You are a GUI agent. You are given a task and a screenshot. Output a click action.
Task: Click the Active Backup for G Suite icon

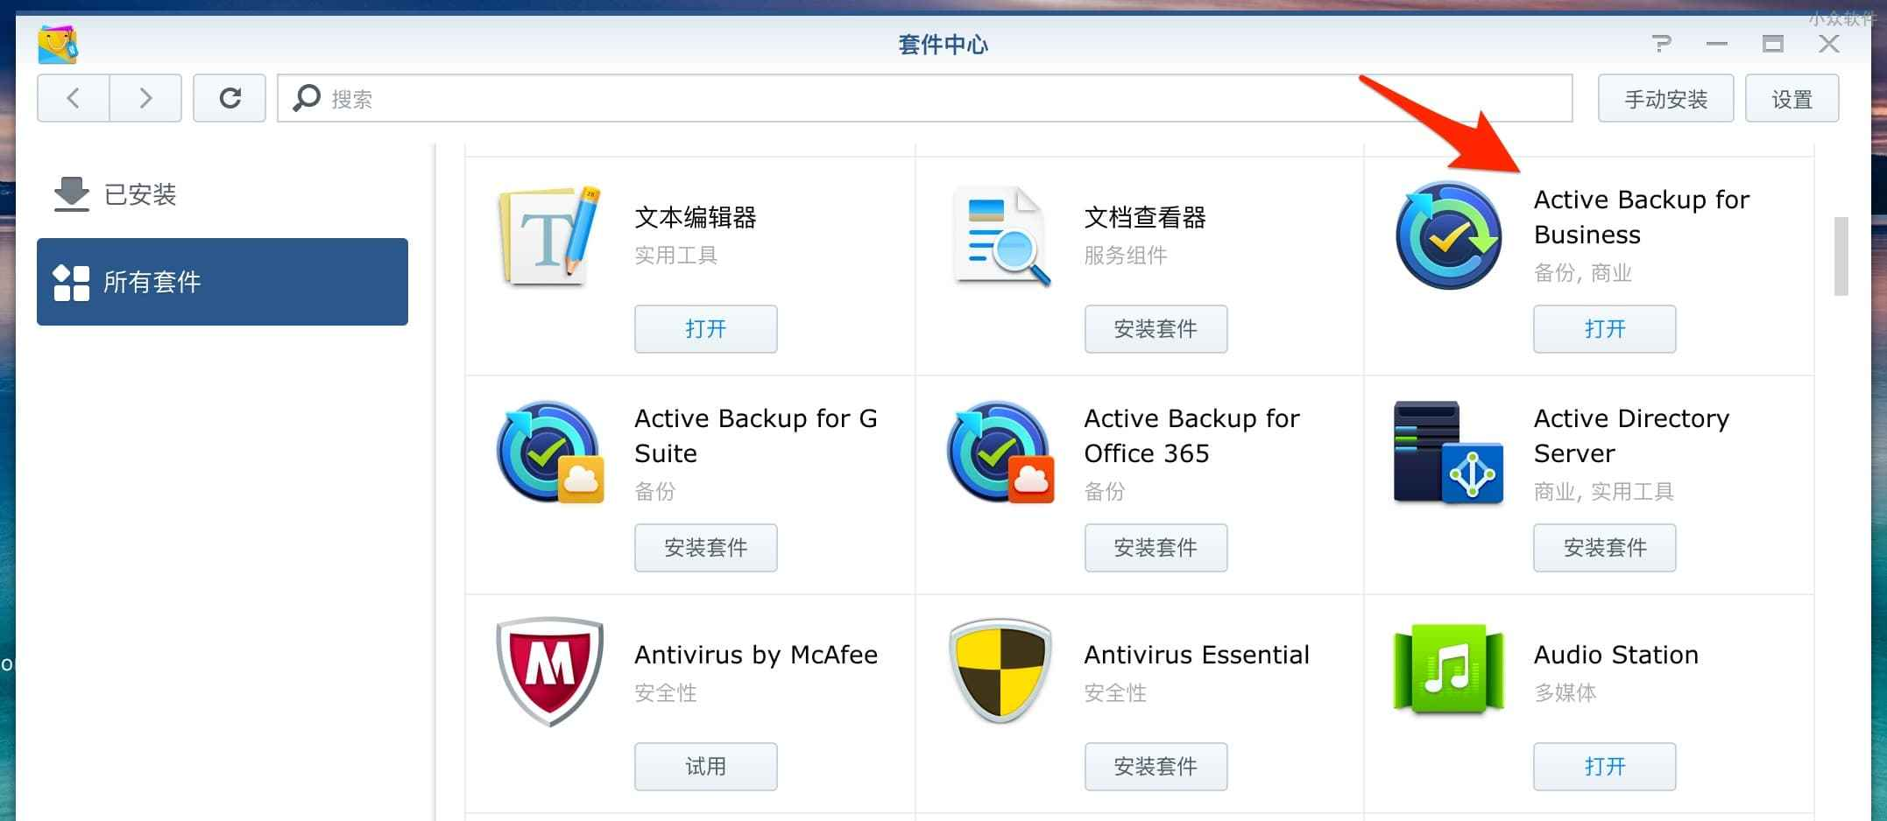(x=549, y=453)
